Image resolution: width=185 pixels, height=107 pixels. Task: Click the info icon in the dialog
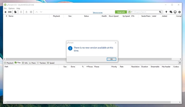[70, 48]
